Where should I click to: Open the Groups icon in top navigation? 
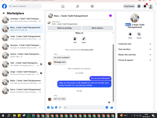pyautogui.click(x=92, y=6)
